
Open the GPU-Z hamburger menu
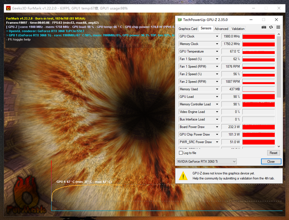pos(278,27)
